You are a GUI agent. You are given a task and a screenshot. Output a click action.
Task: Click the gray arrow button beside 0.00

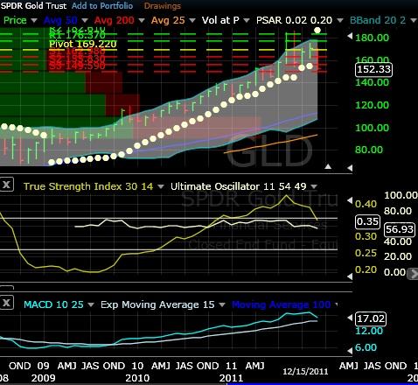(x=413, y=274)
